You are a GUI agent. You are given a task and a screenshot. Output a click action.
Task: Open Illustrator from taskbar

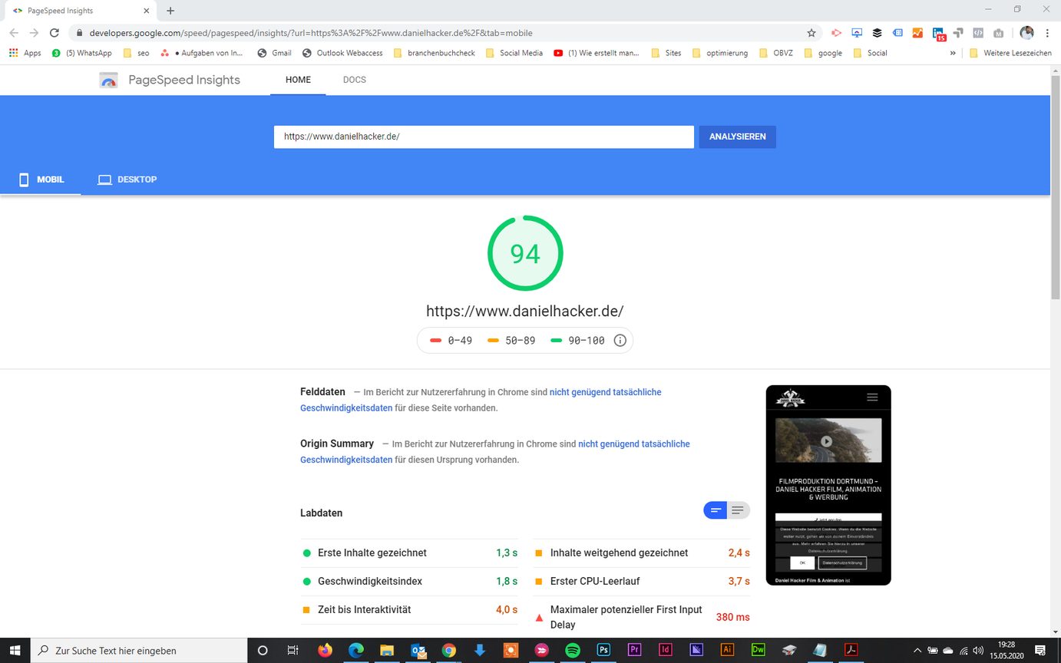click(727, 650)
